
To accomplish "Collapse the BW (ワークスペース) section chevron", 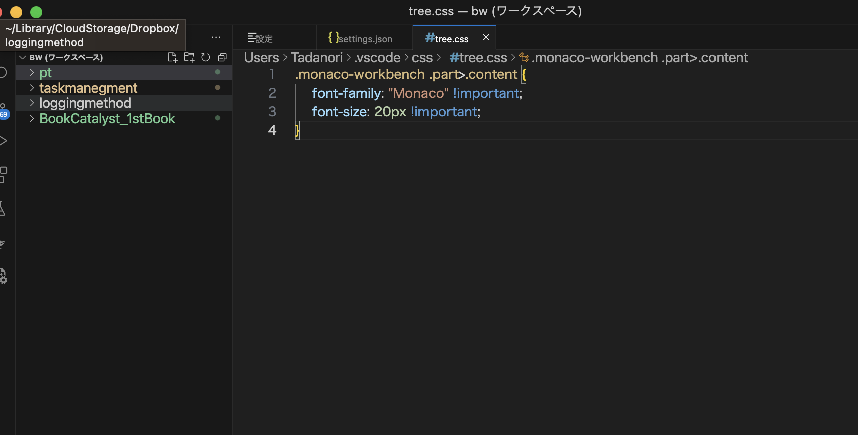I will pyautogui.click(x=23, y=57).
